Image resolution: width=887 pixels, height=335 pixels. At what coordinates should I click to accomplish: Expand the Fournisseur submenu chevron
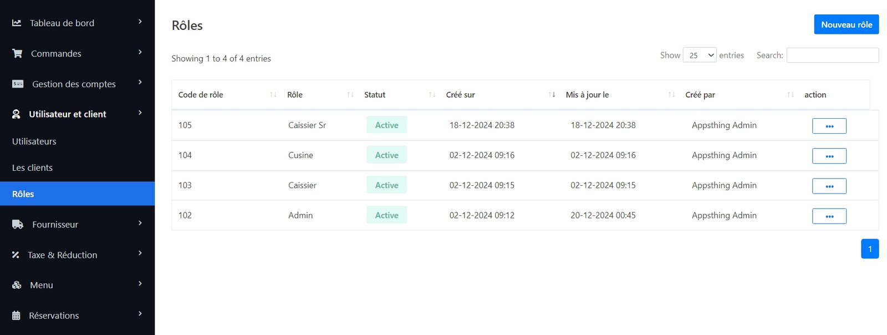click(140, 223)
